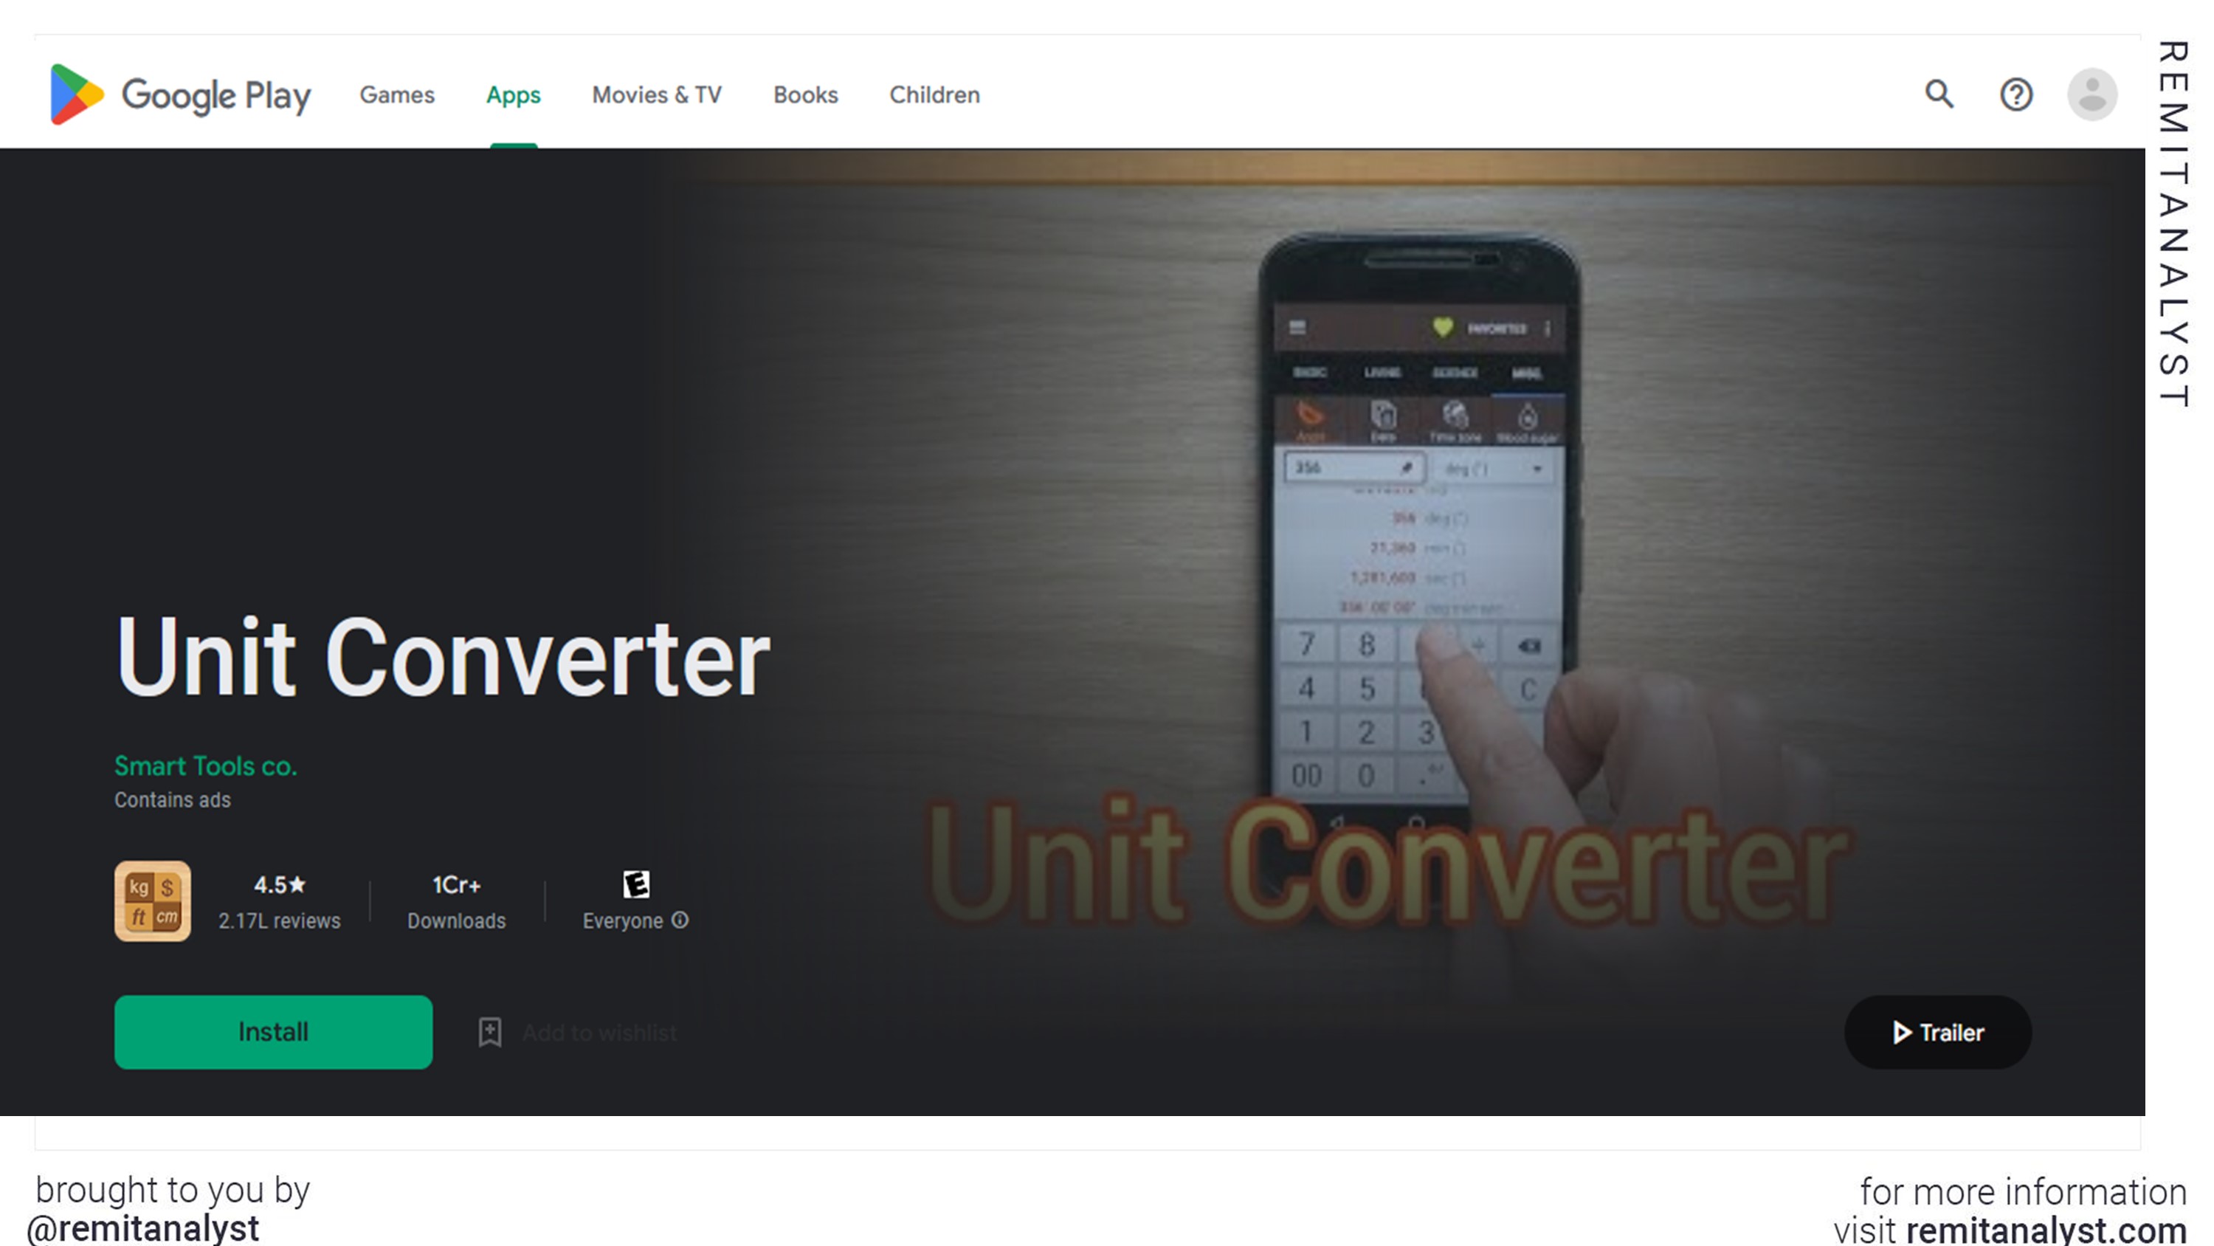Play the Unit Converter trailer
Viewport: 2214px width, 1246px height.
[x=1937, y=1031]
